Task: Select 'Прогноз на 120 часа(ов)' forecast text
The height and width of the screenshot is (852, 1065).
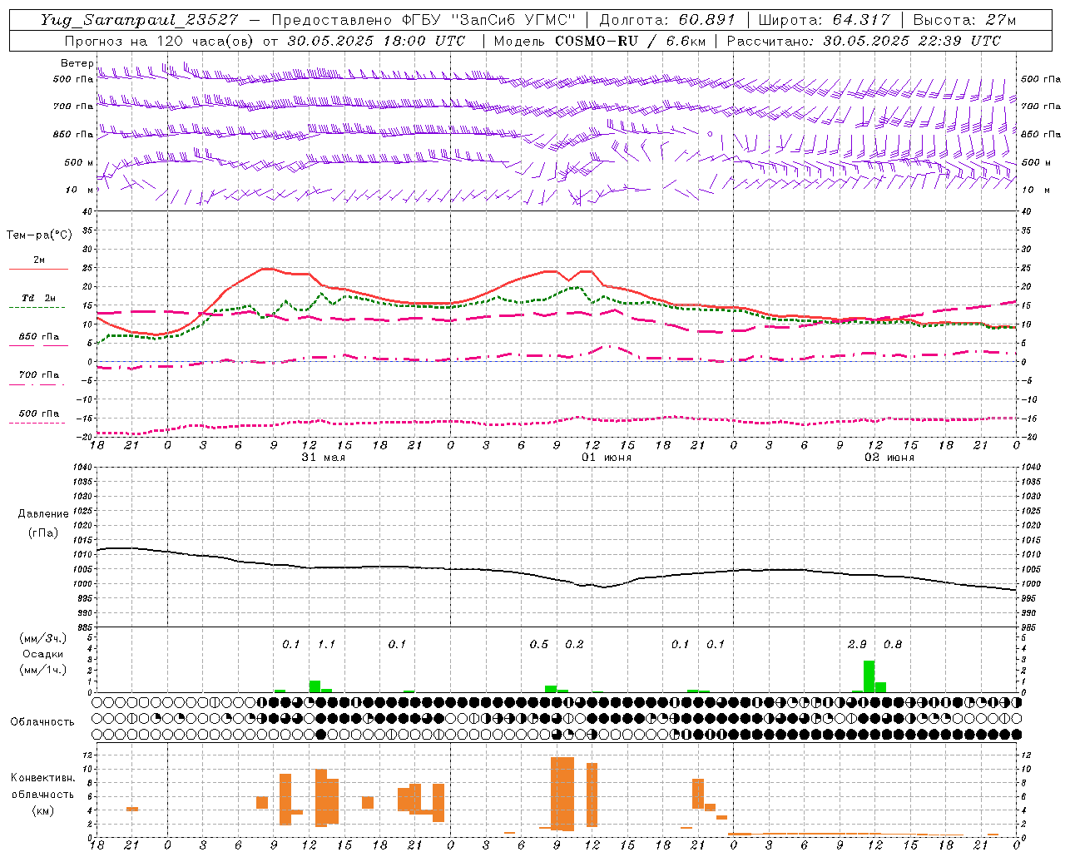Action: click(158, 41)
